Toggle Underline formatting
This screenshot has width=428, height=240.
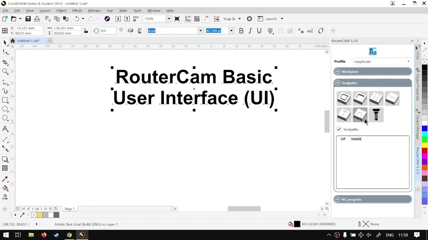pos(259,31)
